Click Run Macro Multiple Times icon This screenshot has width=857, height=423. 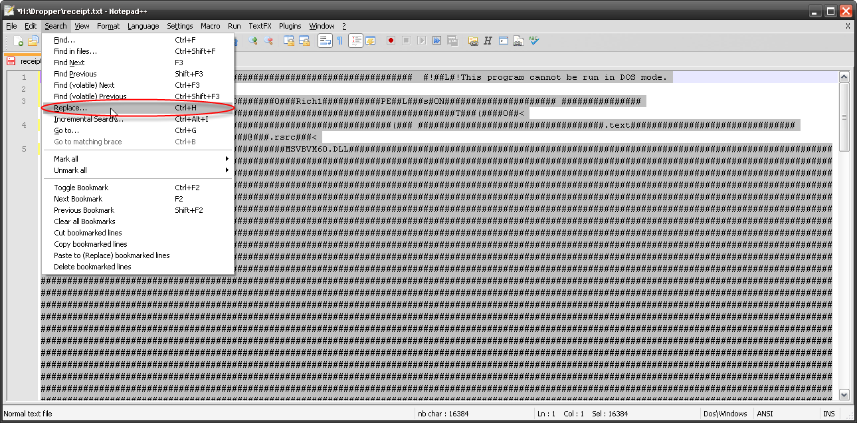tap(436, 41)
